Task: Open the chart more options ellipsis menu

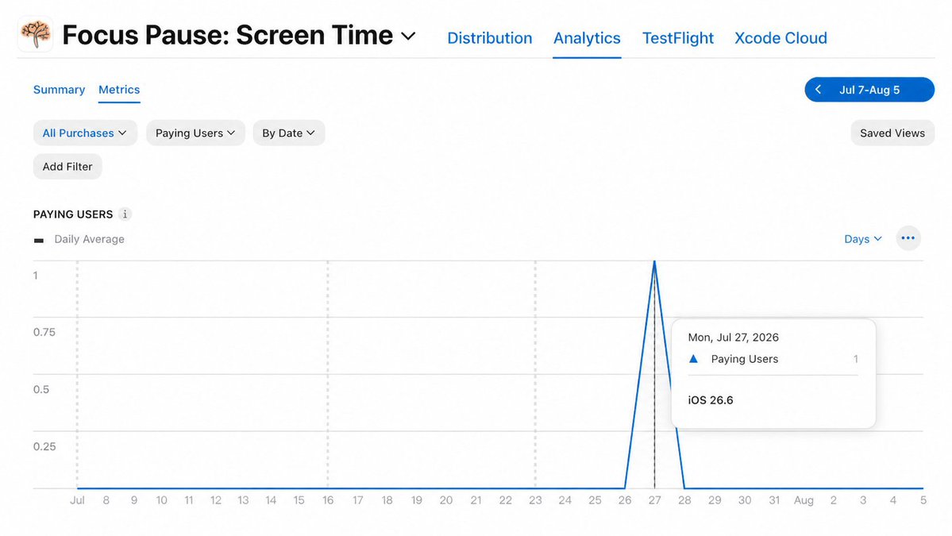Action: coord(908,238)
